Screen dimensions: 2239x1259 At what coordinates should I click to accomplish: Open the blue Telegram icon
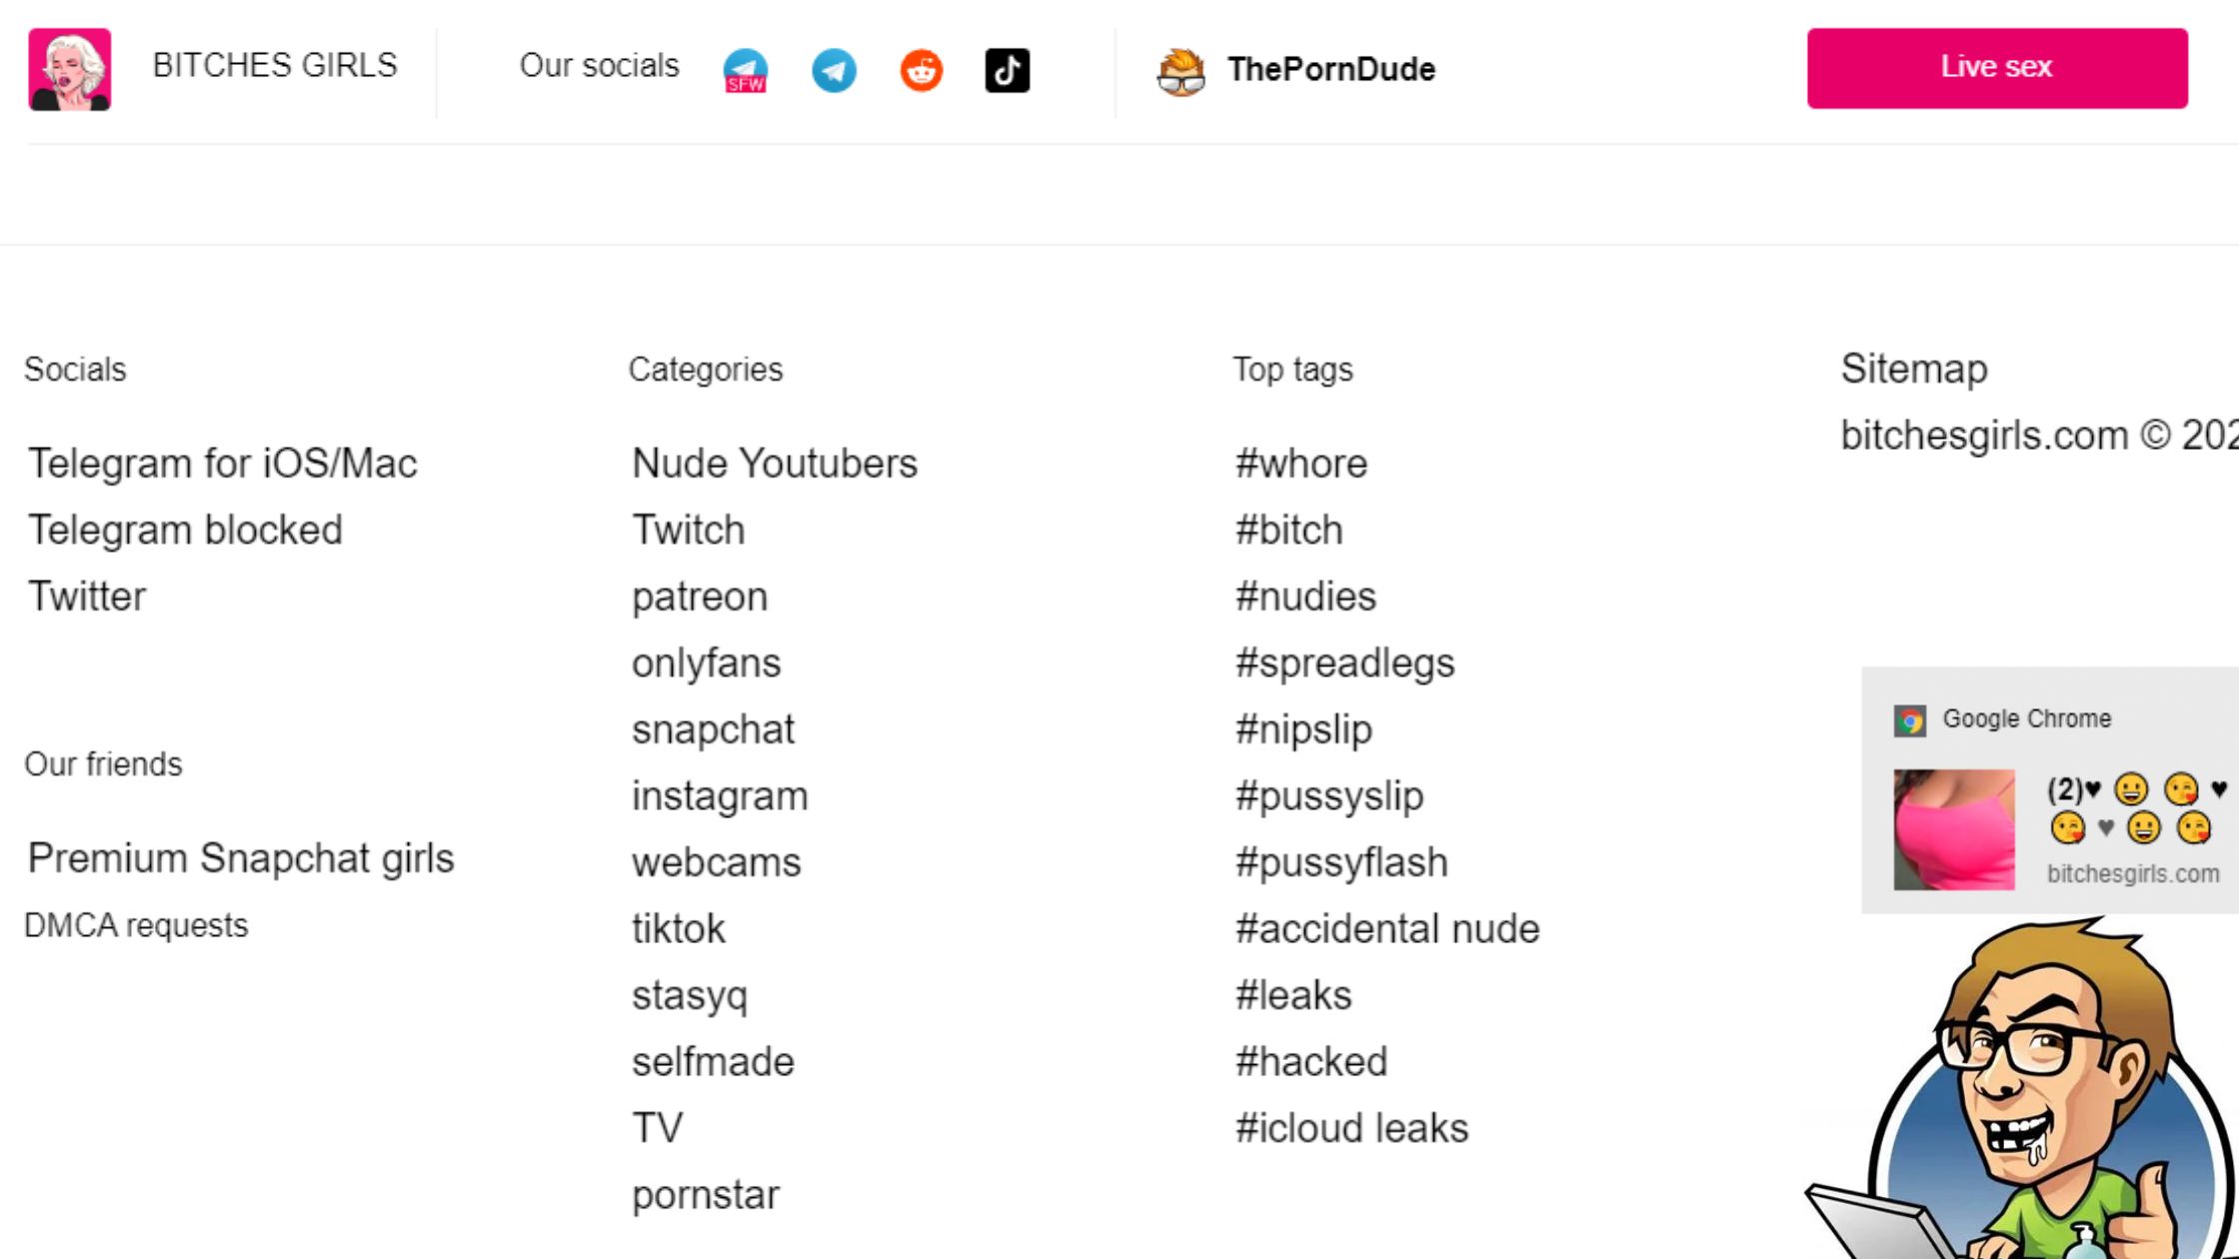point(834,70)
